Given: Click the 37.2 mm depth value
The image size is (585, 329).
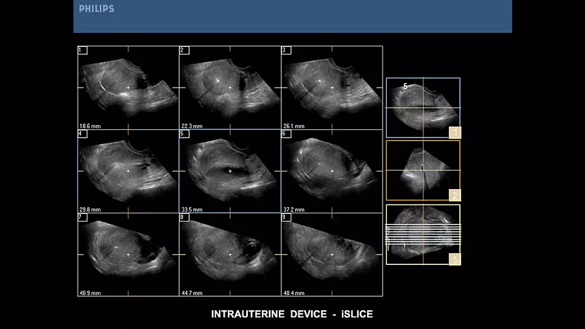Looking at the screenshot, I should pos(294,210).
